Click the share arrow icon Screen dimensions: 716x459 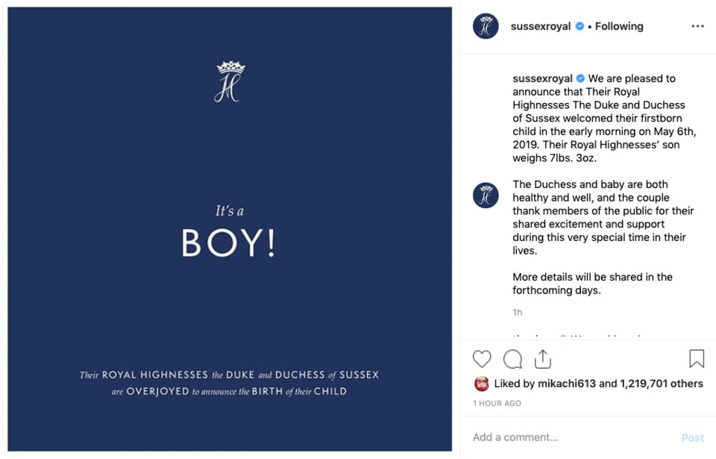[x=543, y=359]
